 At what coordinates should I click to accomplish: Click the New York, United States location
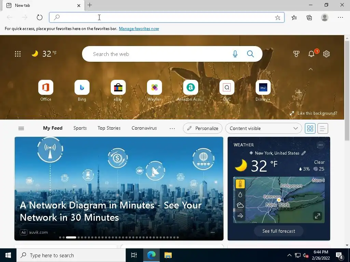point(277,153)
